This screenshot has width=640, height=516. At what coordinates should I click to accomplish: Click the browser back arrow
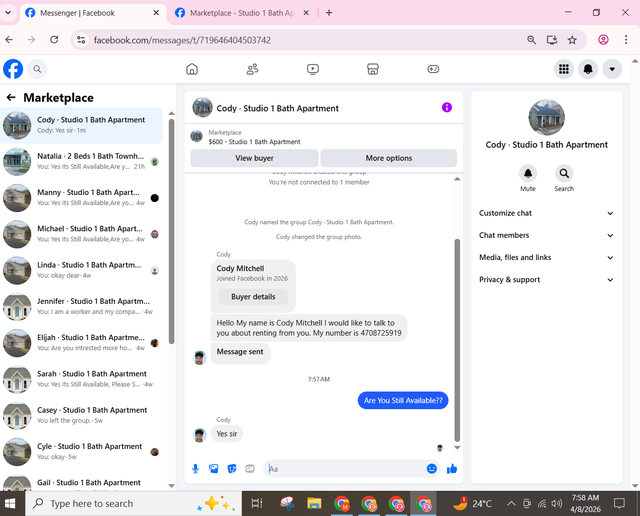[9, 40]
